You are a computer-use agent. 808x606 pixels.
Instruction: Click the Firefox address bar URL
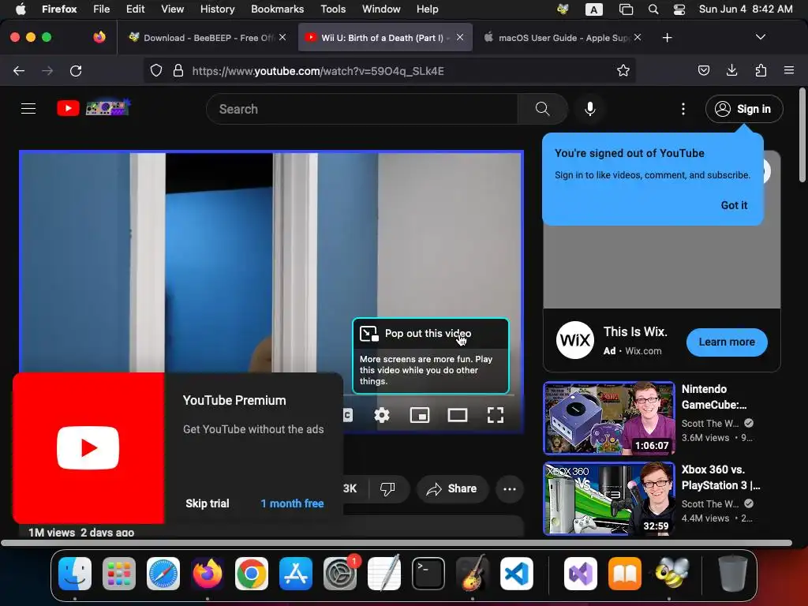tap(318, 71)
